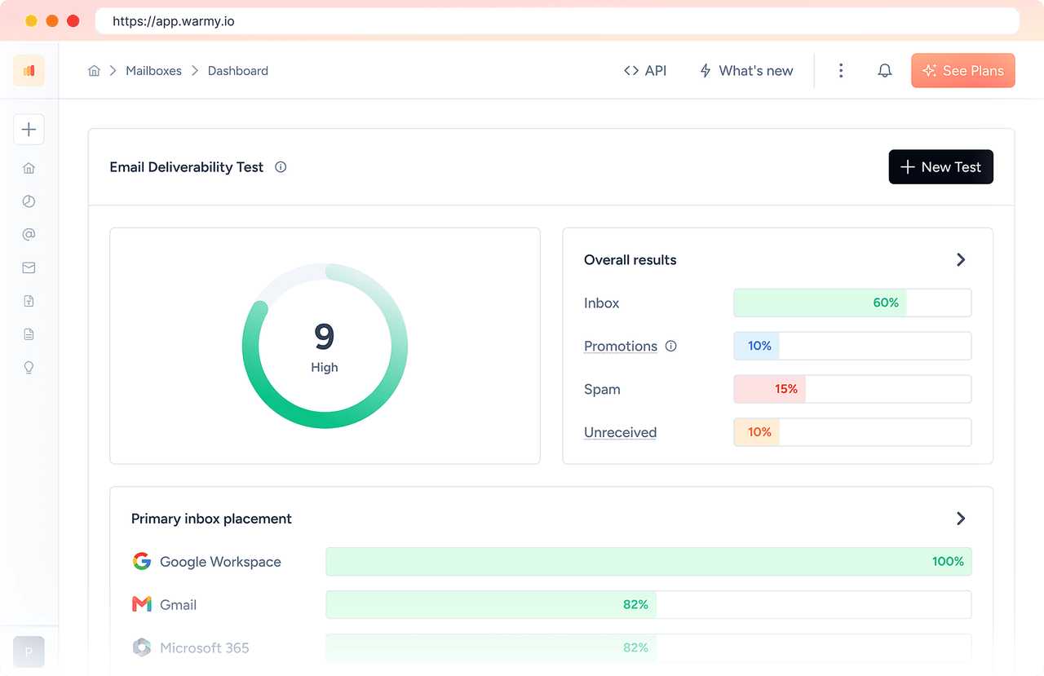
Task: Start a New Test
Action: tap(941, 167)
